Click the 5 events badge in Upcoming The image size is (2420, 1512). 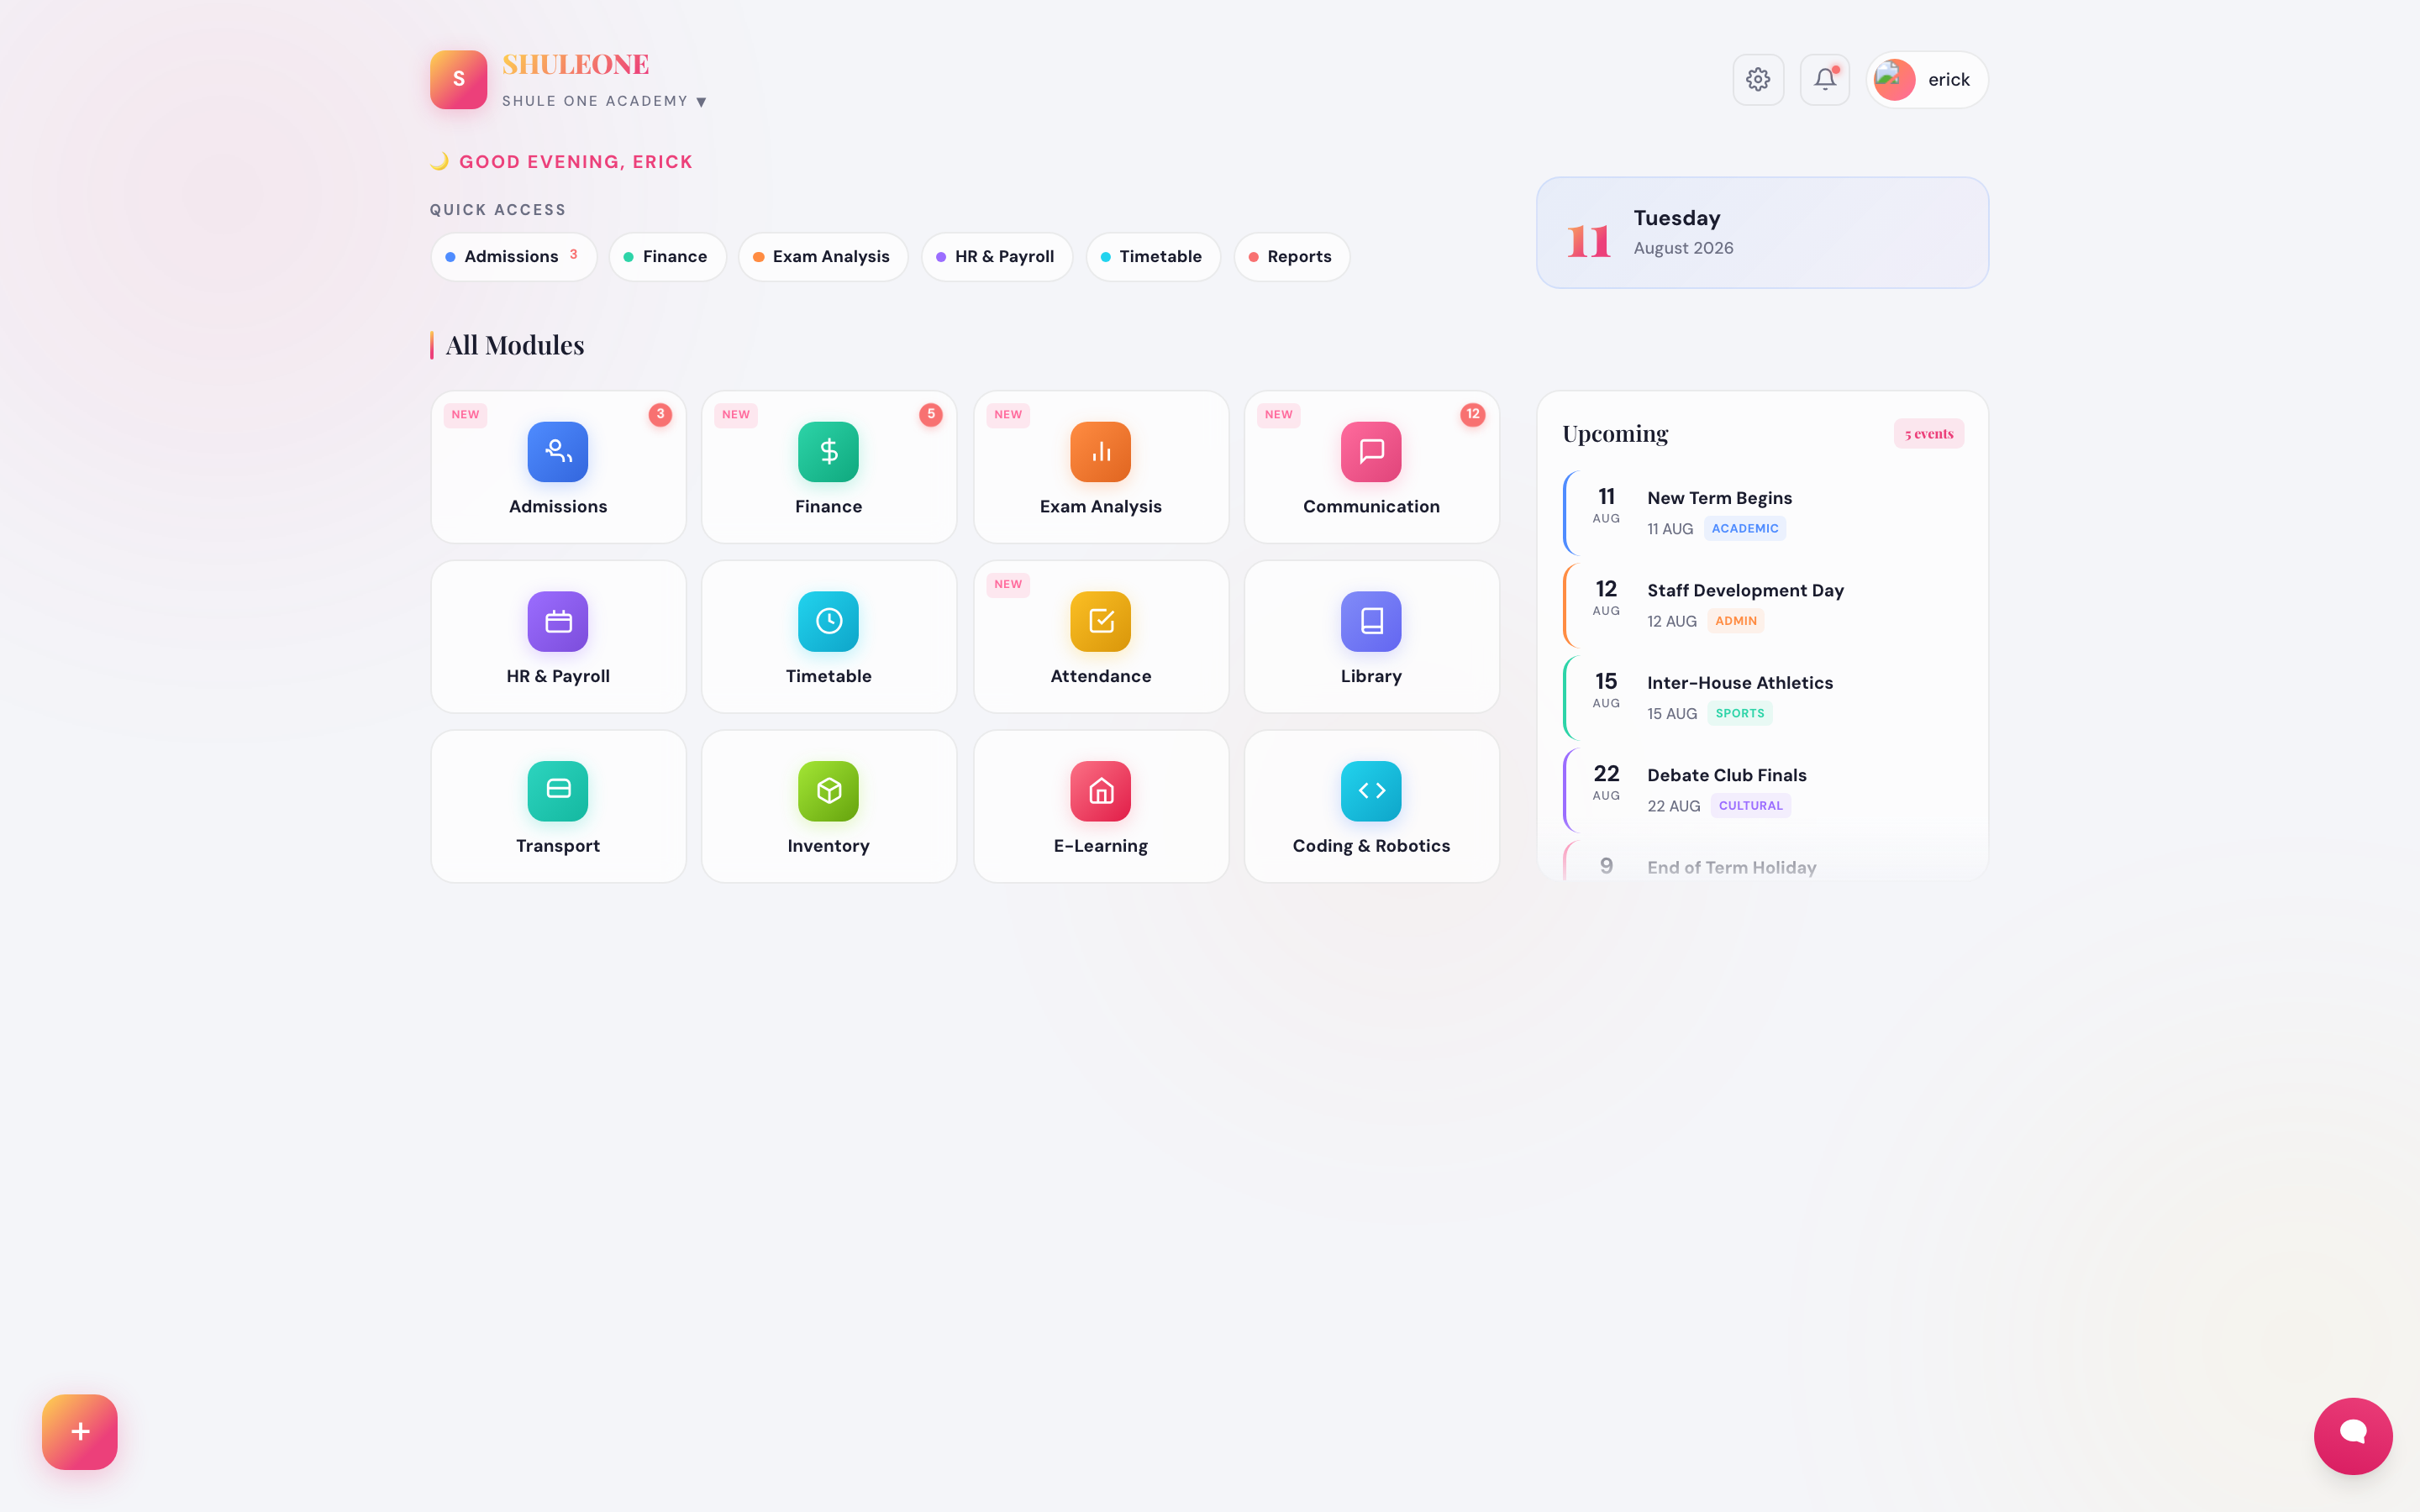1929,434
